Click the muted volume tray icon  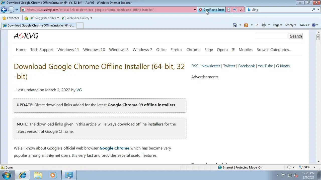pyautogui.click(x=296, y=175)
